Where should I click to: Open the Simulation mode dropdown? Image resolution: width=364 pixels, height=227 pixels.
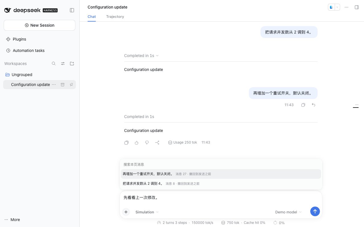(147, 212)
